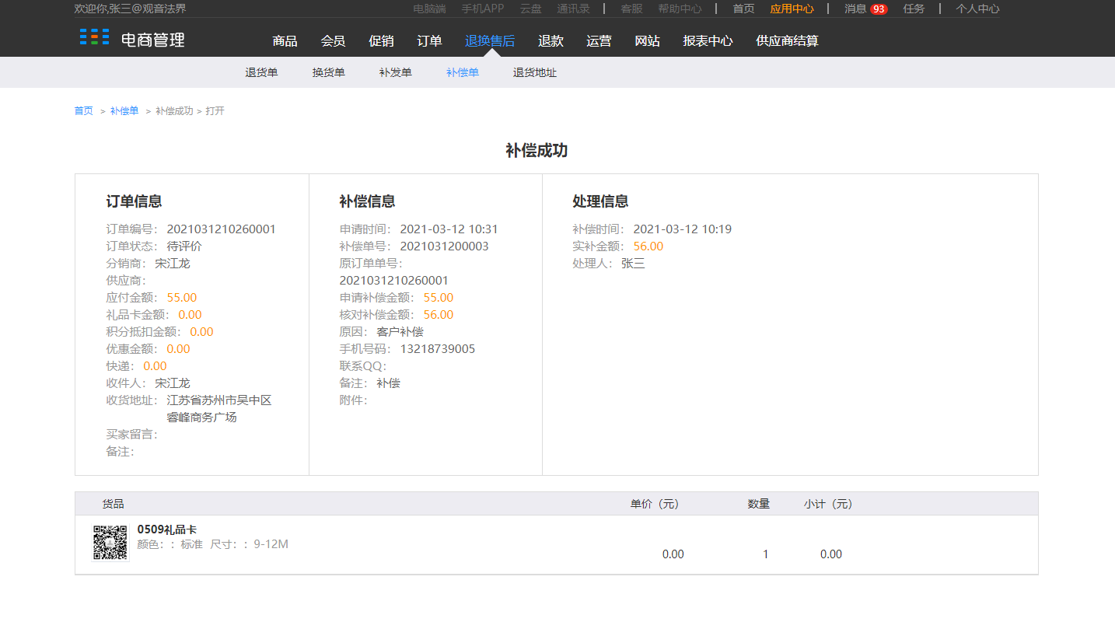Click the 手机号码 value 13218739005
This screenshot has width=1115, height=636.
click(438, 349)
